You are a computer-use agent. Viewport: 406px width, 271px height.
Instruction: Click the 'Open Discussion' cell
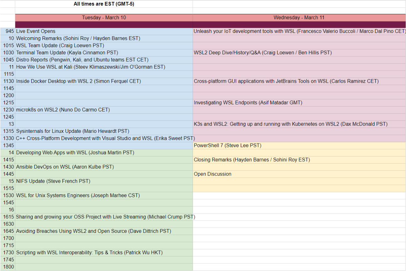click(x=299, y=174)
